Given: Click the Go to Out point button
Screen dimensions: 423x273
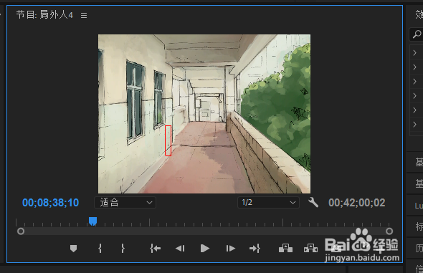Looking at the screenshot, I should click(x=255, y=248).
